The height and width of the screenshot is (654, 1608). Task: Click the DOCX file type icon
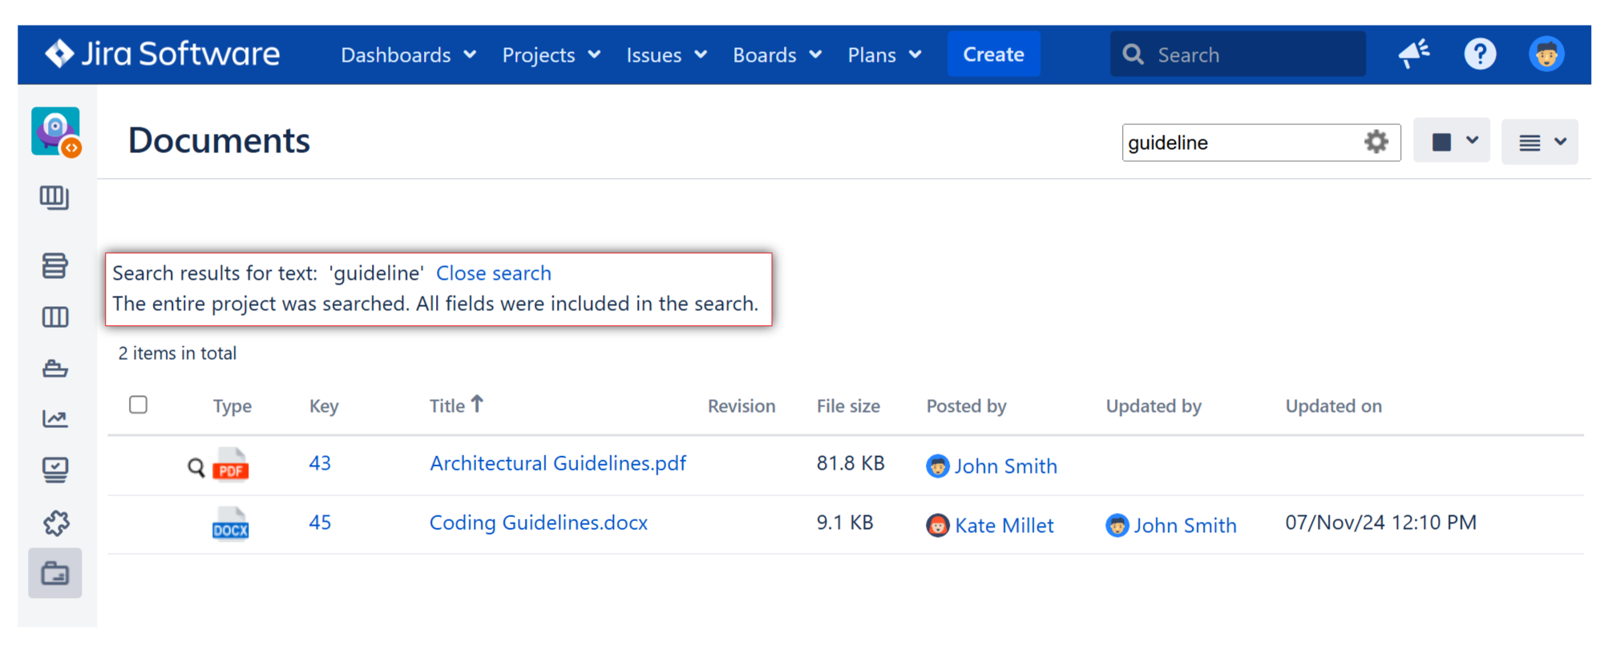[x=231, y=524]
